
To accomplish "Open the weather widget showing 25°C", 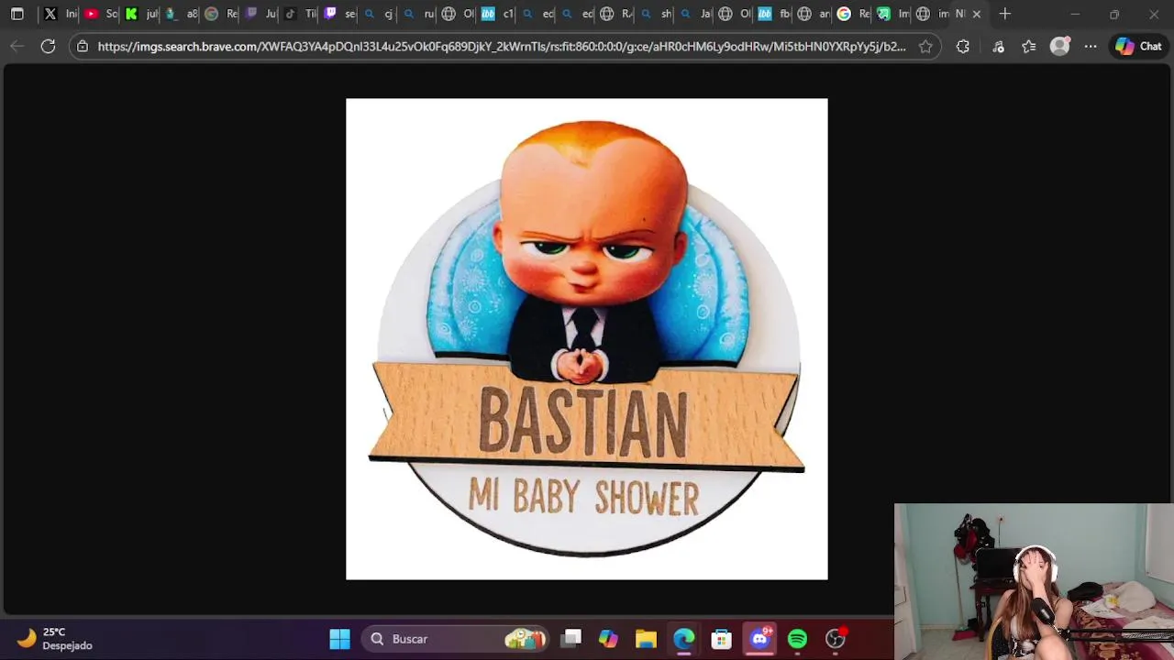I will click(56, 638).
